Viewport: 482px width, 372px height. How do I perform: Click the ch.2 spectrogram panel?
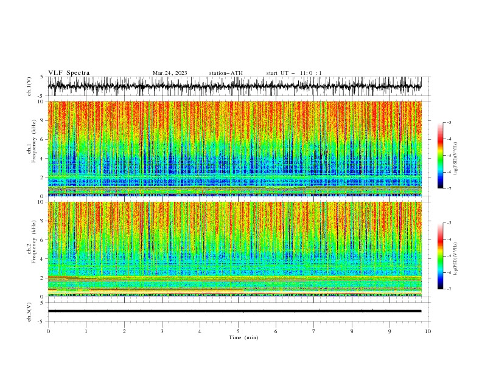(234, 249)
